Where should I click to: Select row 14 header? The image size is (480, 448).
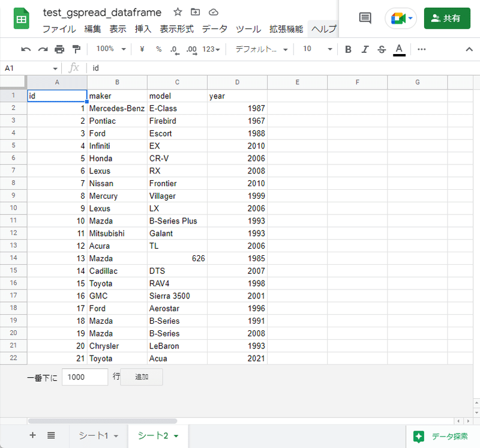pyautogui.click(x=13, y=258)
